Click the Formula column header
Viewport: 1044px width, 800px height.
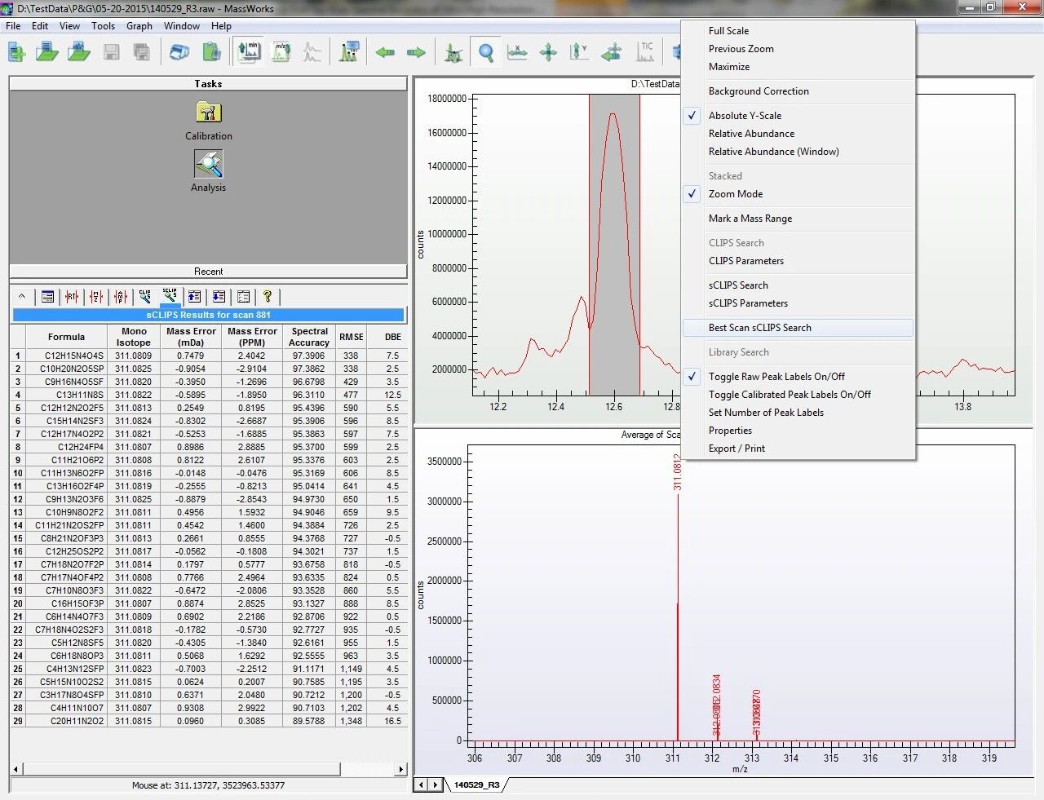point(66,337)
